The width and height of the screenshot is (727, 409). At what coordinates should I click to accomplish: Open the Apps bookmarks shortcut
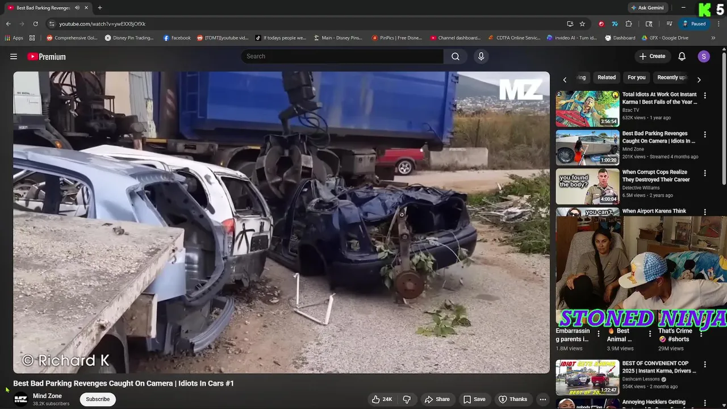(x=14, y=38)
